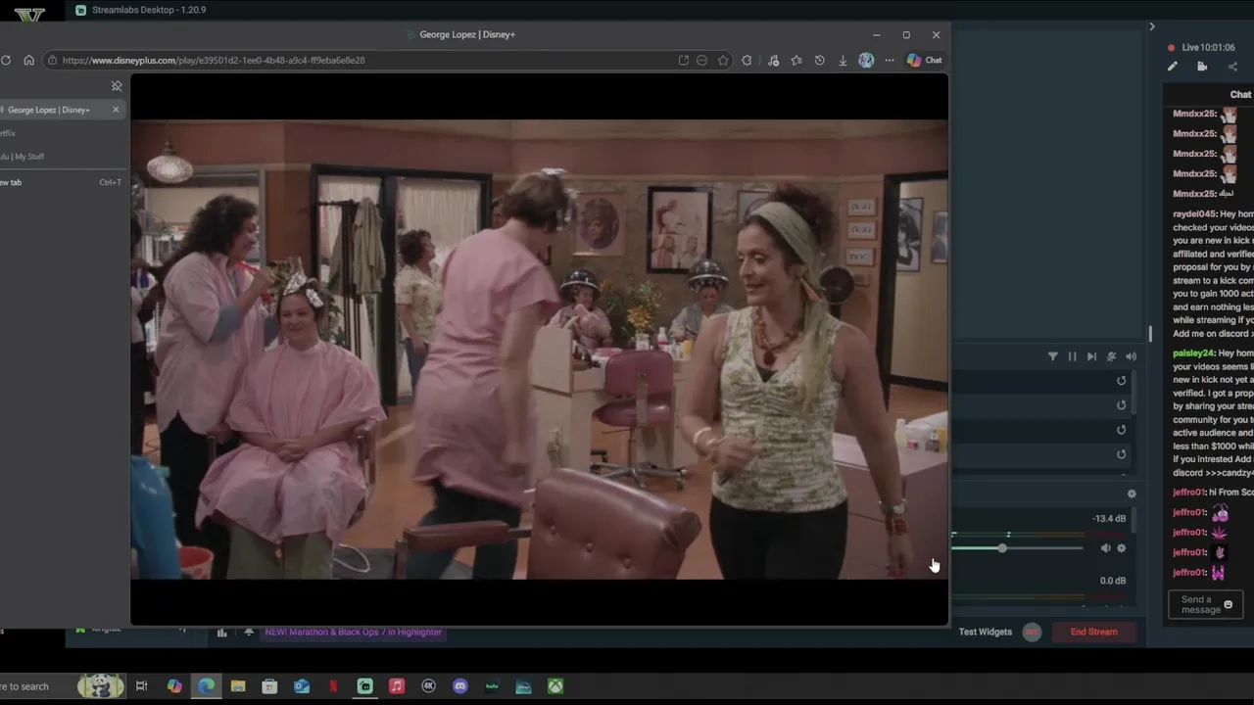Open browser settings and more menu

click(x=890, y=60)
